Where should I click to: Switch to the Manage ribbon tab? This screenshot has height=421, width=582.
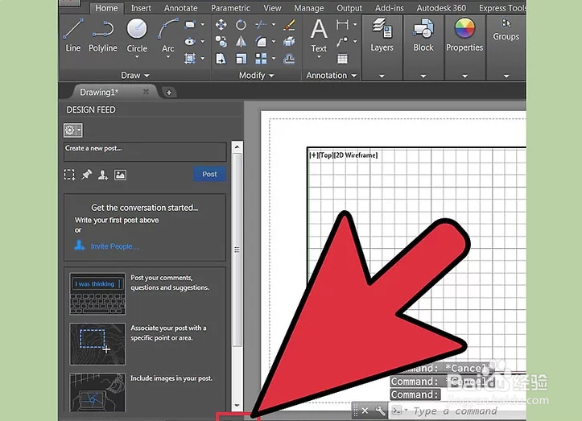tap(309, 8)
